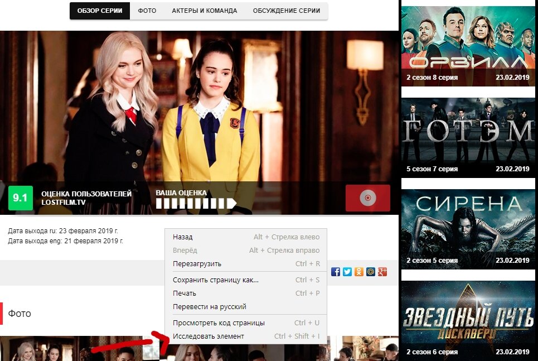Switch to the ФОТО tab
538x361 pixels.
[147, 11]
